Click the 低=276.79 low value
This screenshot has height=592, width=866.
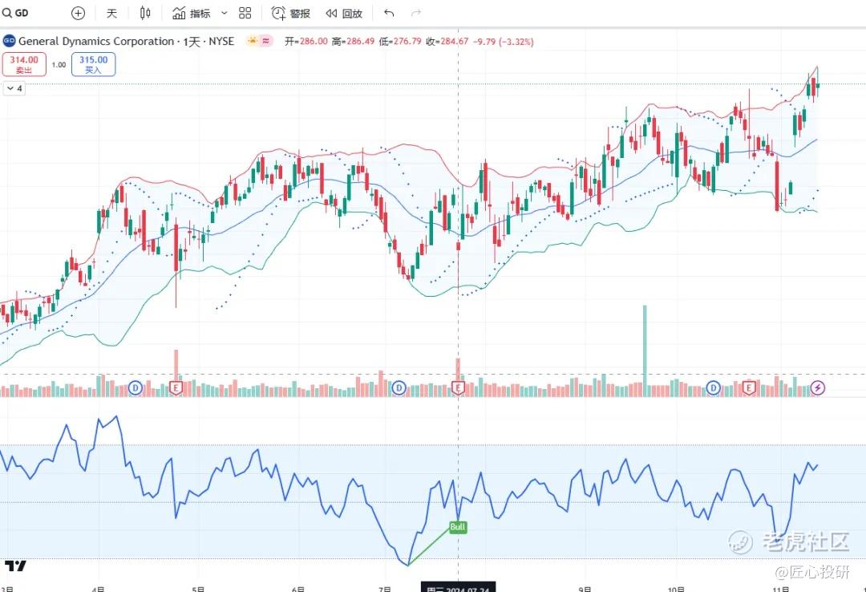click(400, 42)
